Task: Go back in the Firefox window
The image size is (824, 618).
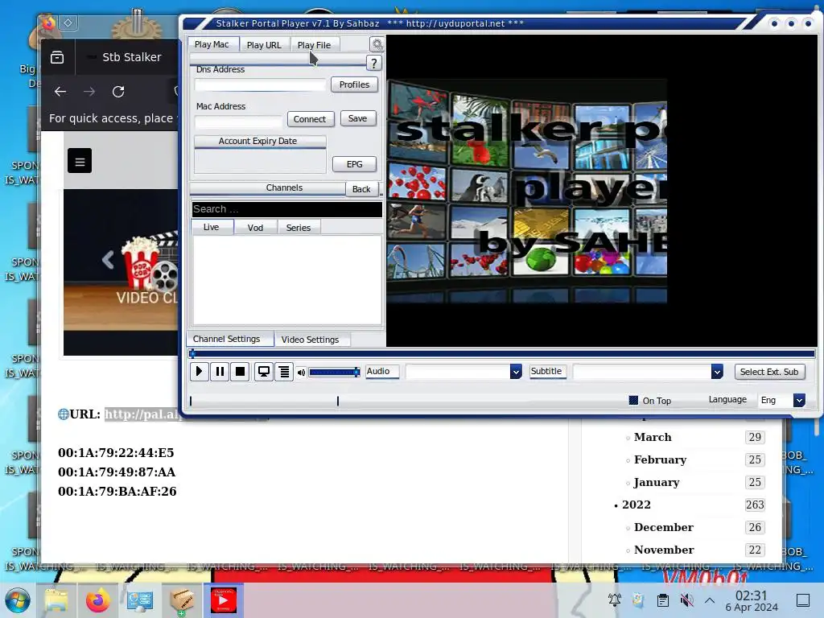Action: [x=60, y=92]
